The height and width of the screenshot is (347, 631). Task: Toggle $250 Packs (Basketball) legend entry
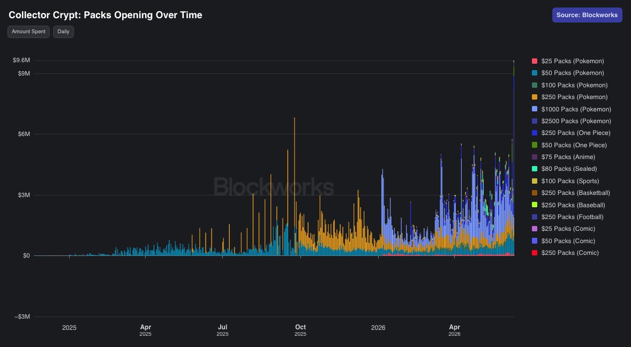tap(570, 193)
